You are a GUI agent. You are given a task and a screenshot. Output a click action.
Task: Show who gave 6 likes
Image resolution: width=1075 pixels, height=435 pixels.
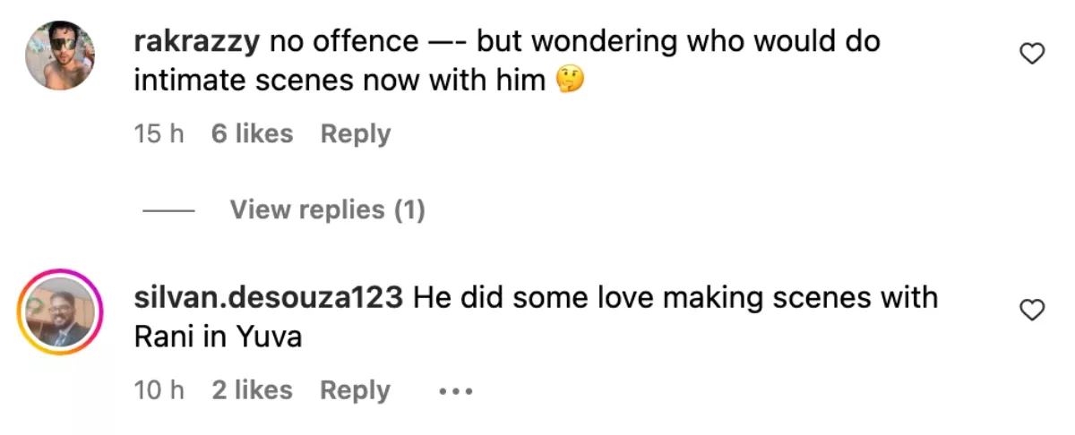252,134
